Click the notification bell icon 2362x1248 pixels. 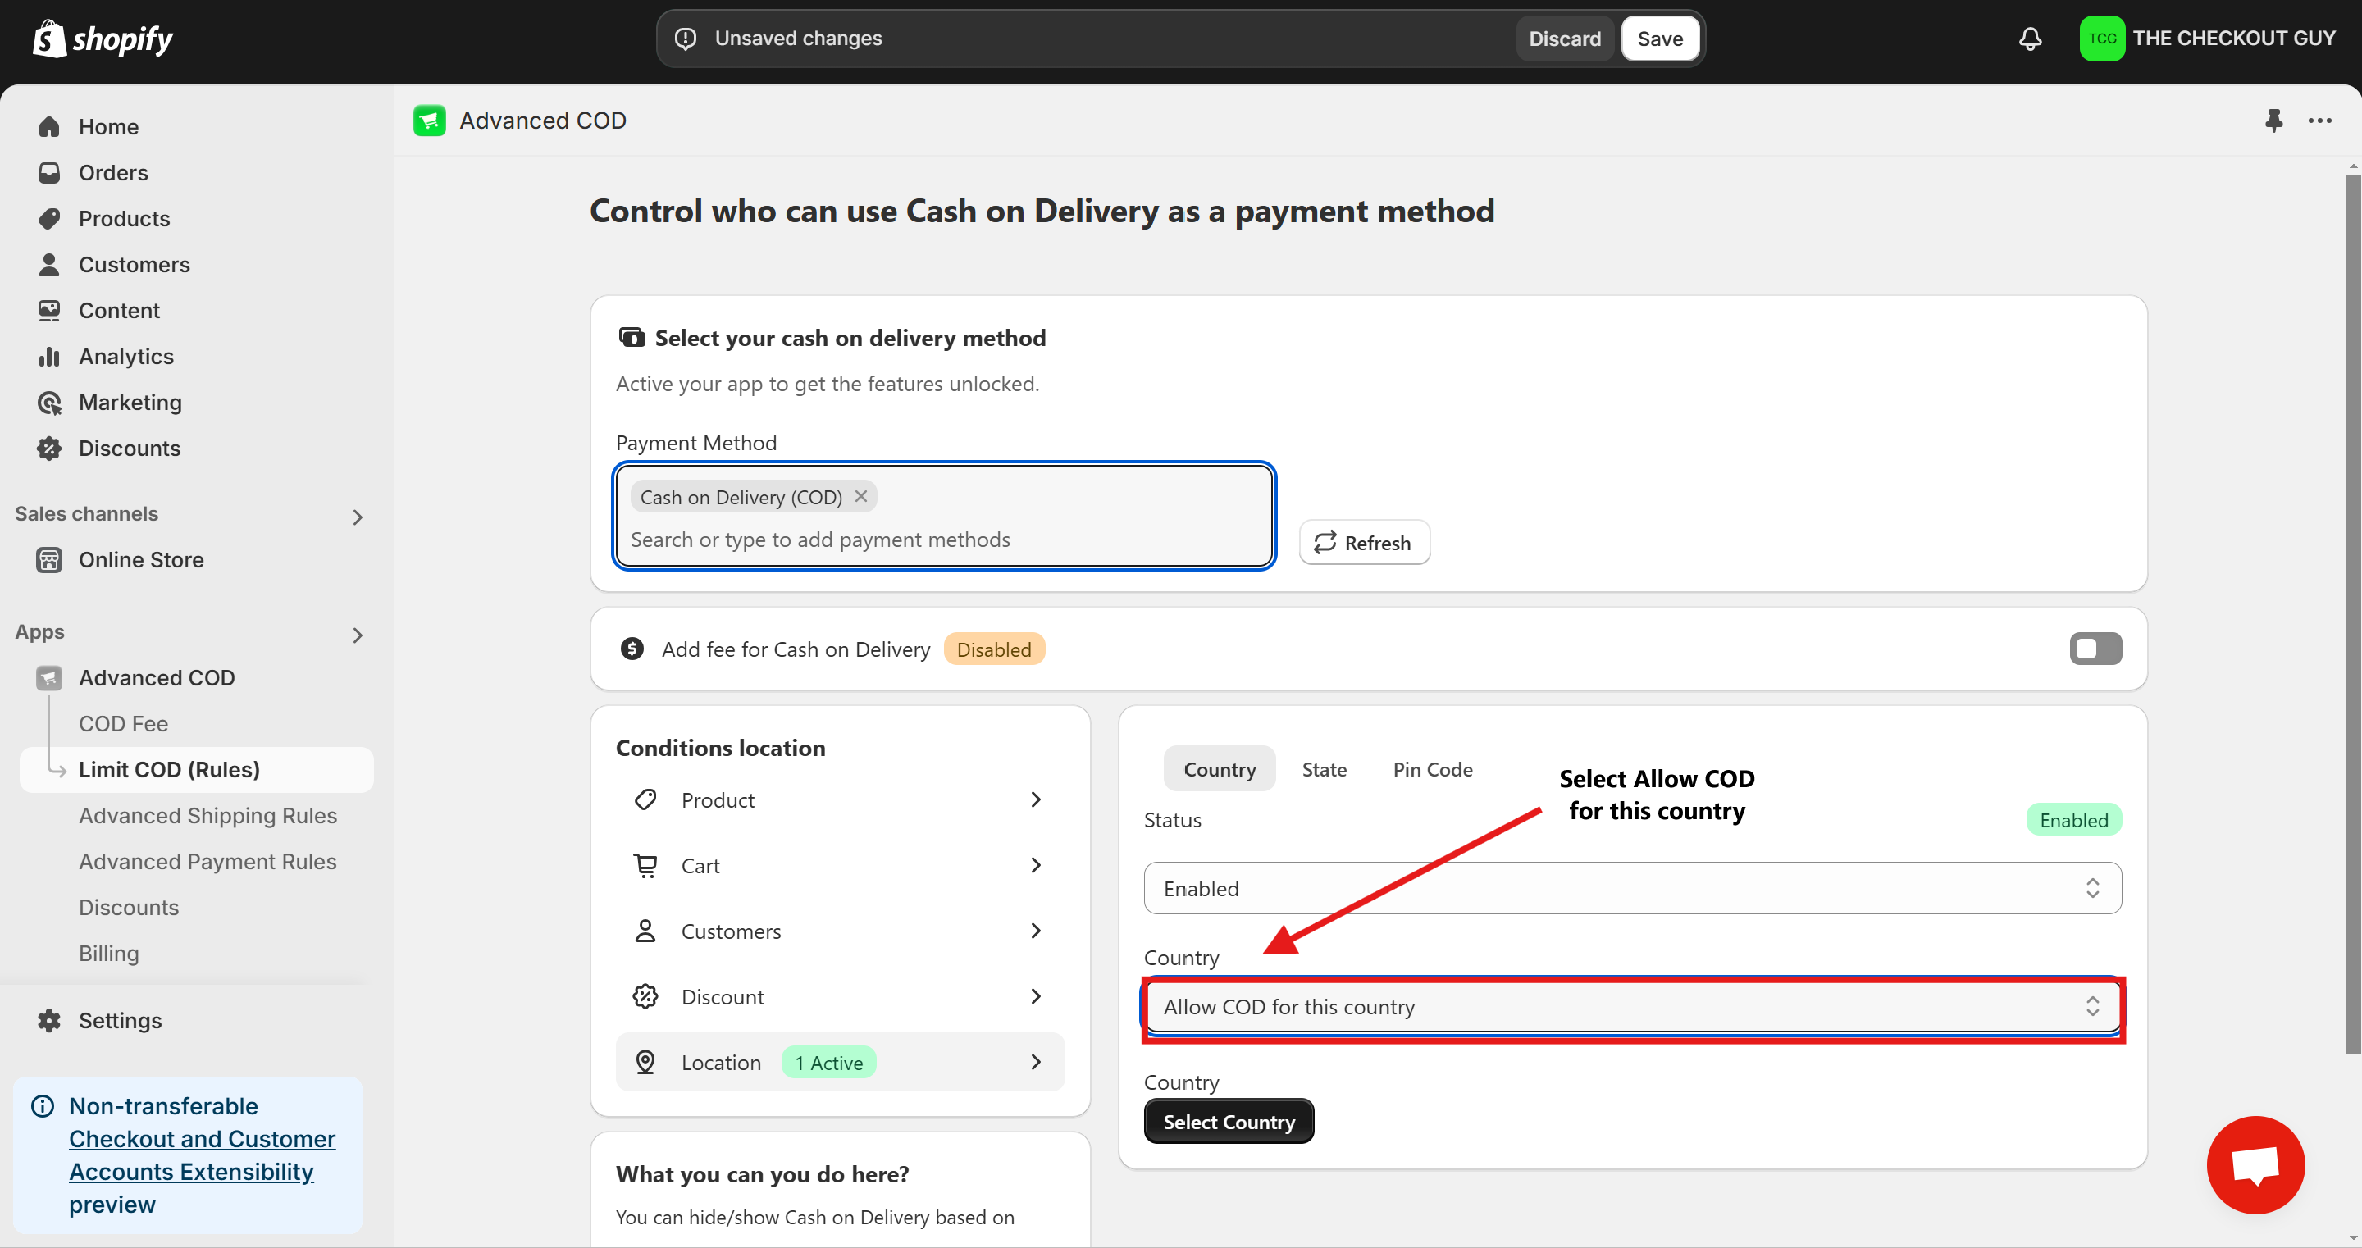coord(2030,39)
